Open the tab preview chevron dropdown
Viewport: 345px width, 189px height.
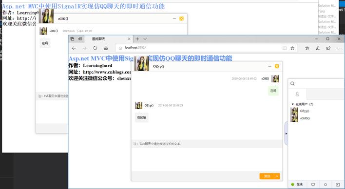coord(145,39)
